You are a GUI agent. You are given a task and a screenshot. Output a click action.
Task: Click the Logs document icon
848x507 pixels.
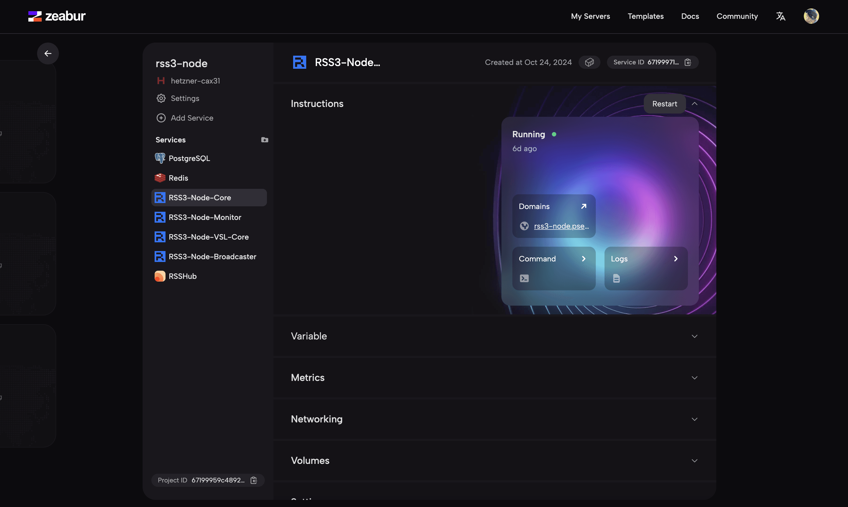point(616,278)
